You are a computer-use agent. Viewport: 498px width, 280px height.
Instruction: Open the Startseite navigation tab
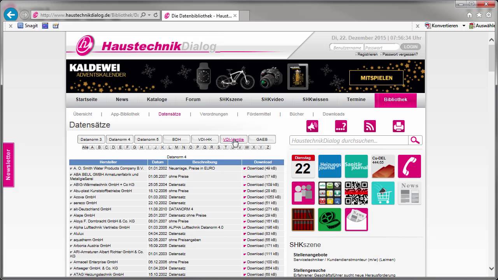tap(87, 100)
